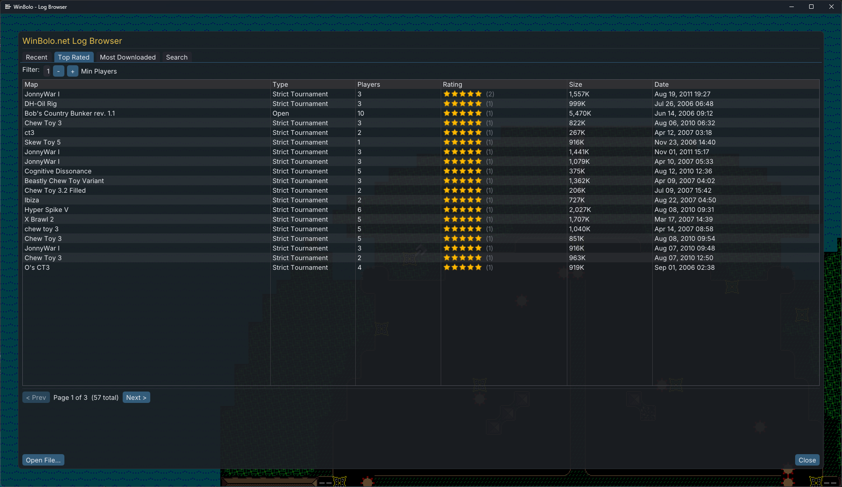The image size is (842, 487).
Task: Maximize the WinBolo Log Browser window
Action: point(811,7)
